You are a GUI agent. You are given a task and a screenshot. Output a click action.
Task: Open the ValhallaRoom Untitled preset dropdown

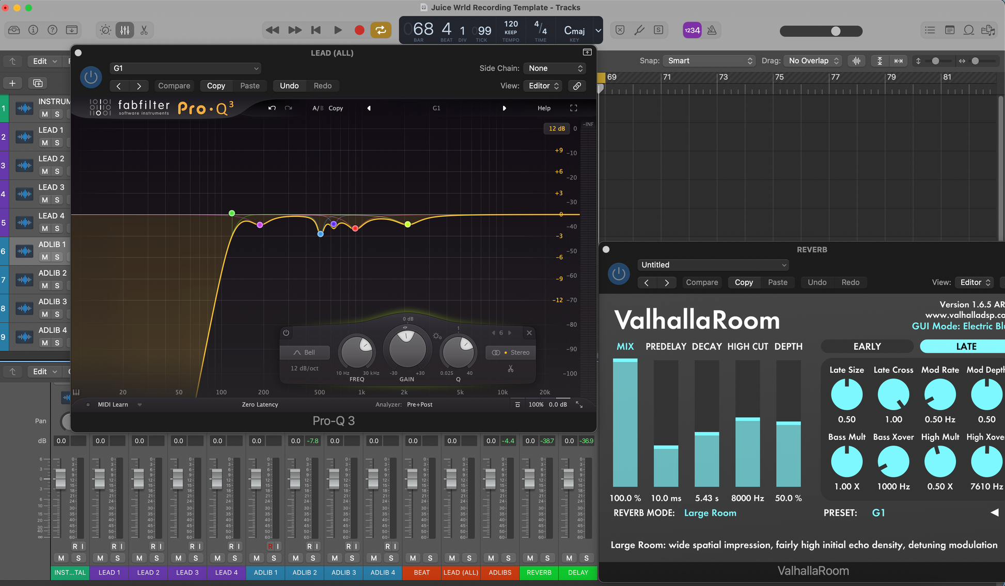click(x=713, y=265)
